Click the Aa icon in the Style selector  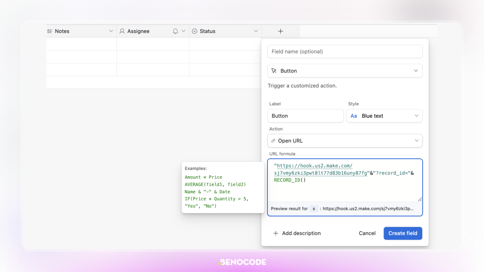coord(354,116)
